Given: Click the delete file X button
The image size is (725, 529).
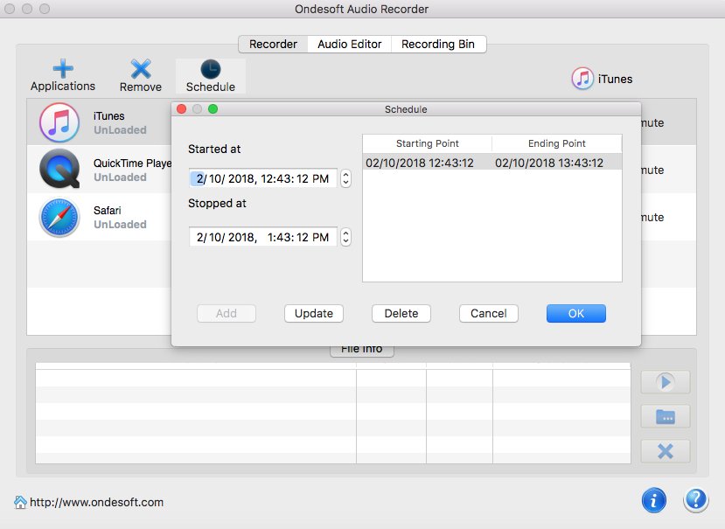Looking at the screenshot, I should (665, 451).
